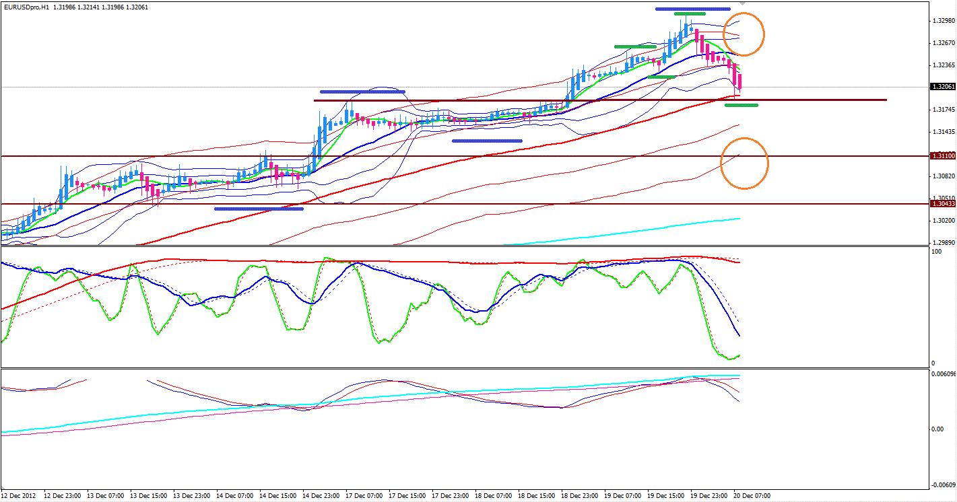Image resolution: width=957 pixels, height=502 pixels.
Task: Click the EURUSDpro,H1 chart title text
Action: point(26,7)
